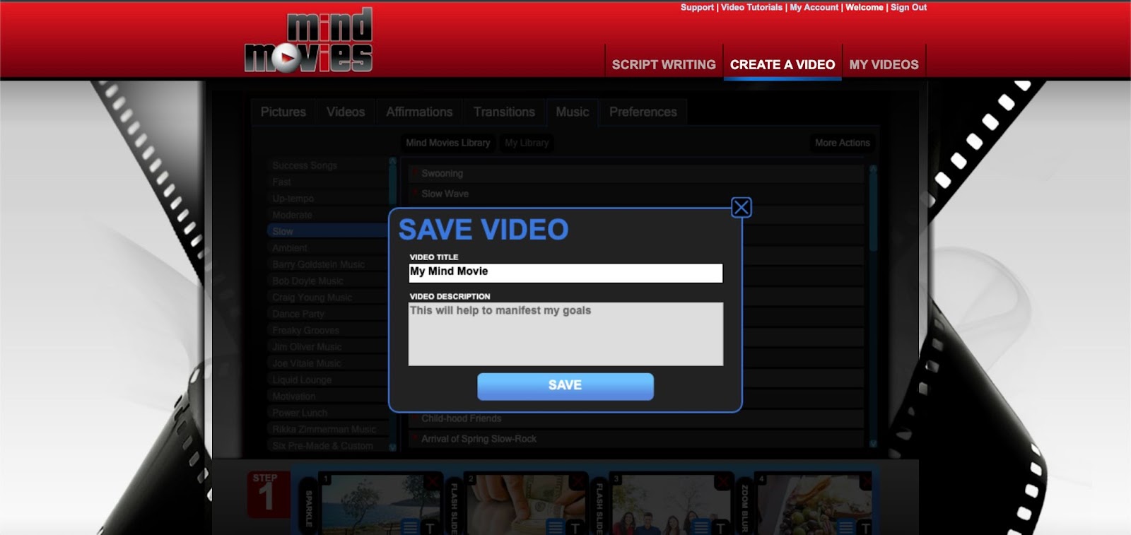Remove slide 3 with its X icon
1131x535 pixels.
tap(722, 481)
